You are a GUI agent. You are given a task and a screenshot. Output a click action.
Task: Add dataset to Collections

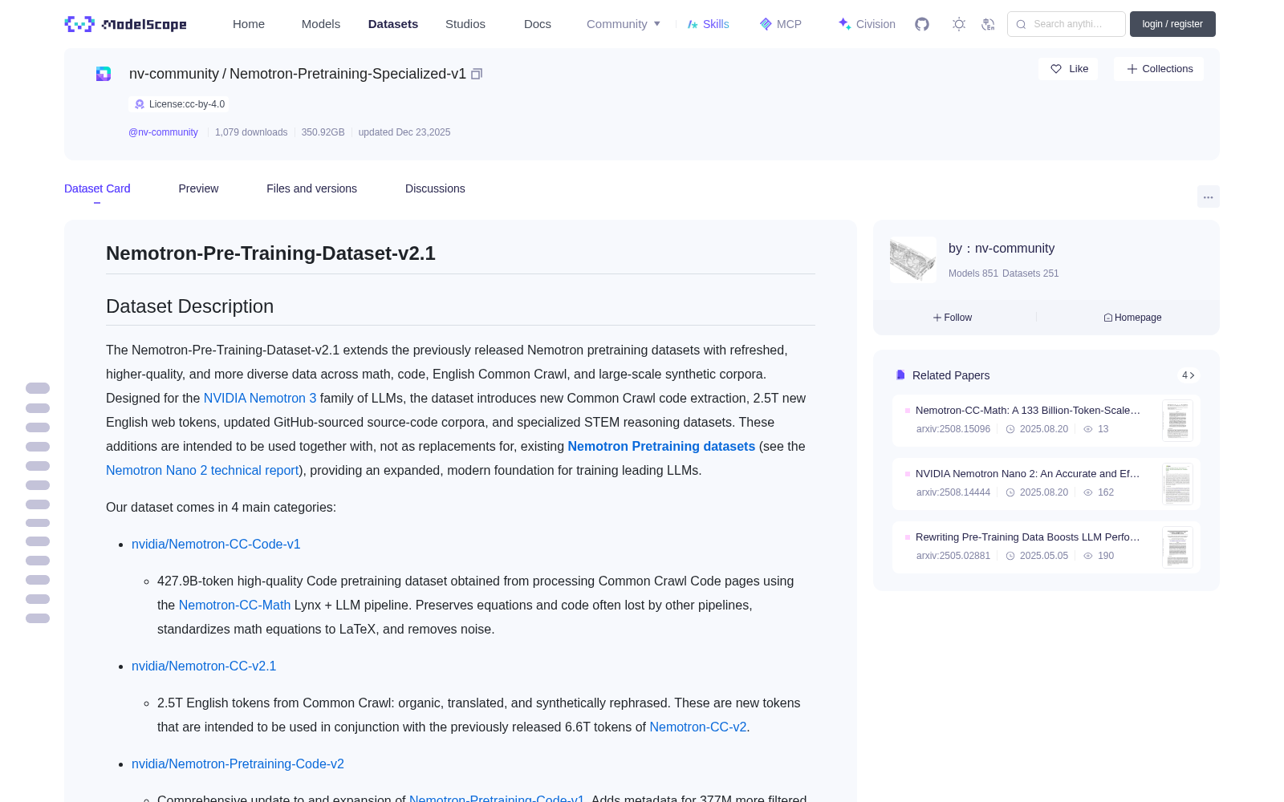point(1159,69)
